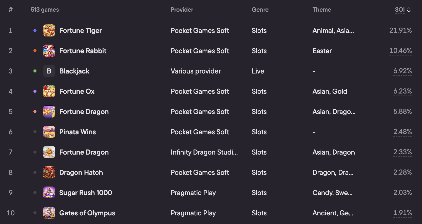The height and width of the screenshot is (224, 422).
Task: Click the Provider column header
Action: tap(182, 10)
